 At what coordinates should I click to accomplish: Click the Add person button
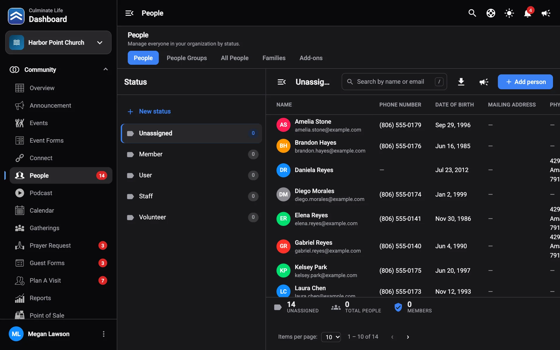point(525,82)
